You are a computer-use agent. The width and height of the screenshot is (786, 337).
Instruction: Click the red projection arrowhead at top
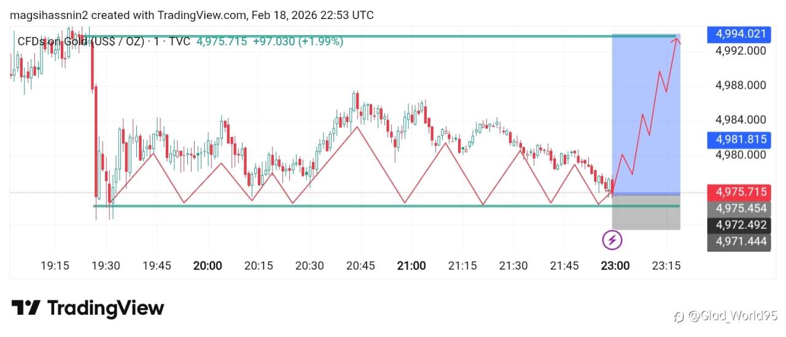[x=676, y=41]
